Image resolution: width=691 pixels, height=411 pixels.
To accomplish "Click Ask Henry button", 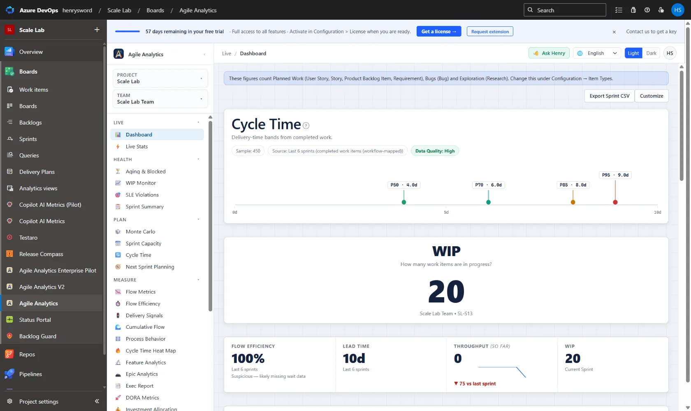I will [x=549, y=53].
